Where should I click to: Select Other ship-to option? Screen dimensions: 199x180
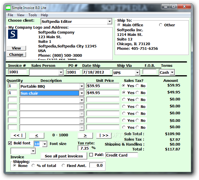click(160, 25)
